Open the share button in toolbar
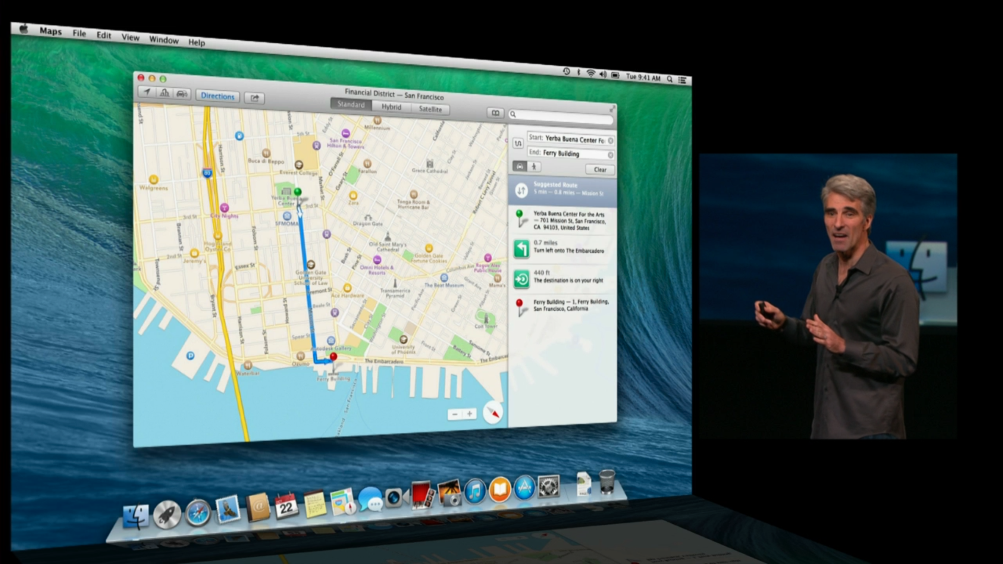The height and width of the screenshot is (564, 1003). [254, 98]
